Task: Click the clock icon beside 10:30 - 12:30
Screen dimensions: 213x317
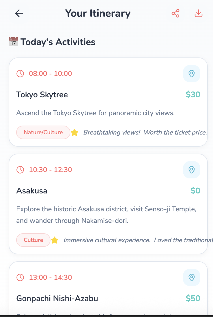Action: 20,170
